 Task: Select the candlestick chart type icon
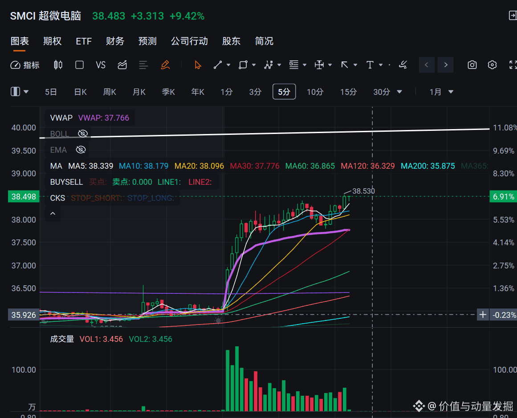pyautogui.click(x=58, y=65)
